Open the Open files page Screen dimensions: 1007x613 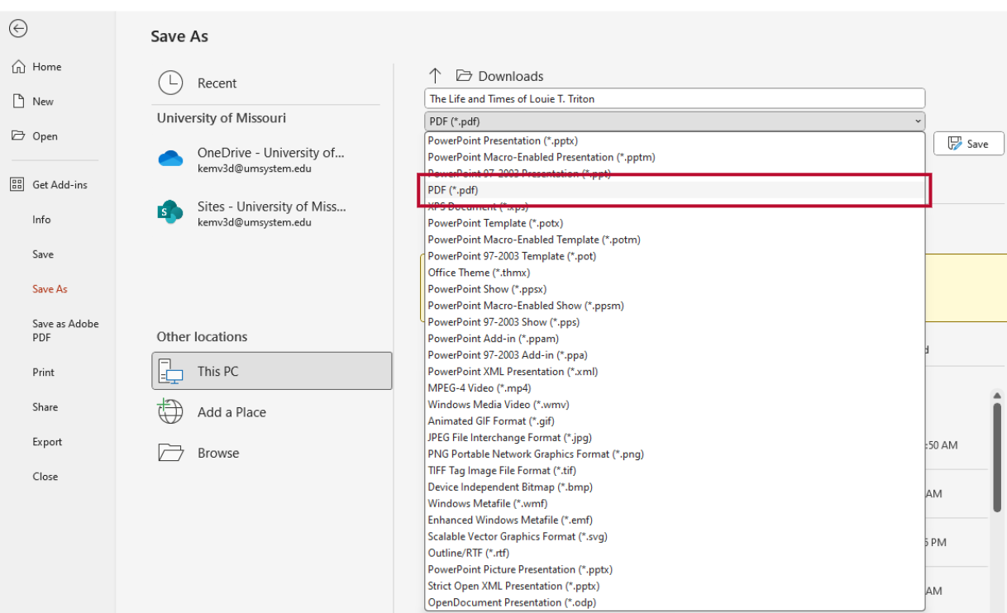35,136
